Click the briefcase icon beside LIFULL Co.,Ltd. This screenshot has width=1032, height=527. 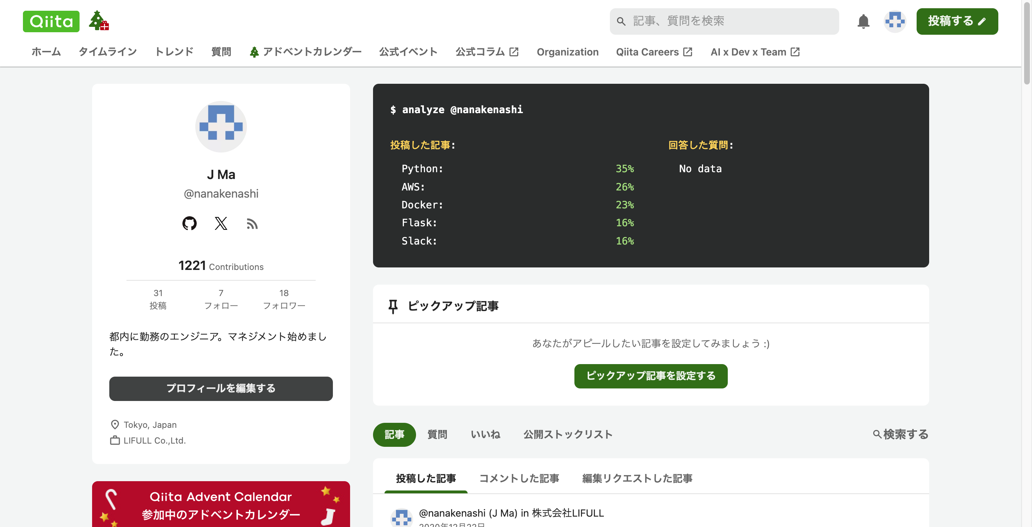click(x=115, y=440)
